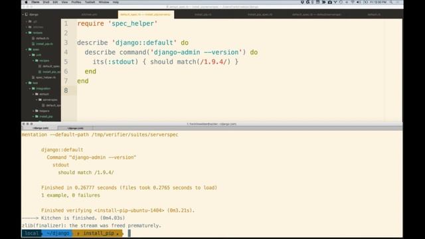Screen dimensions: 425x239
Task: Collapse the test folder arrow
Action: 27,83
